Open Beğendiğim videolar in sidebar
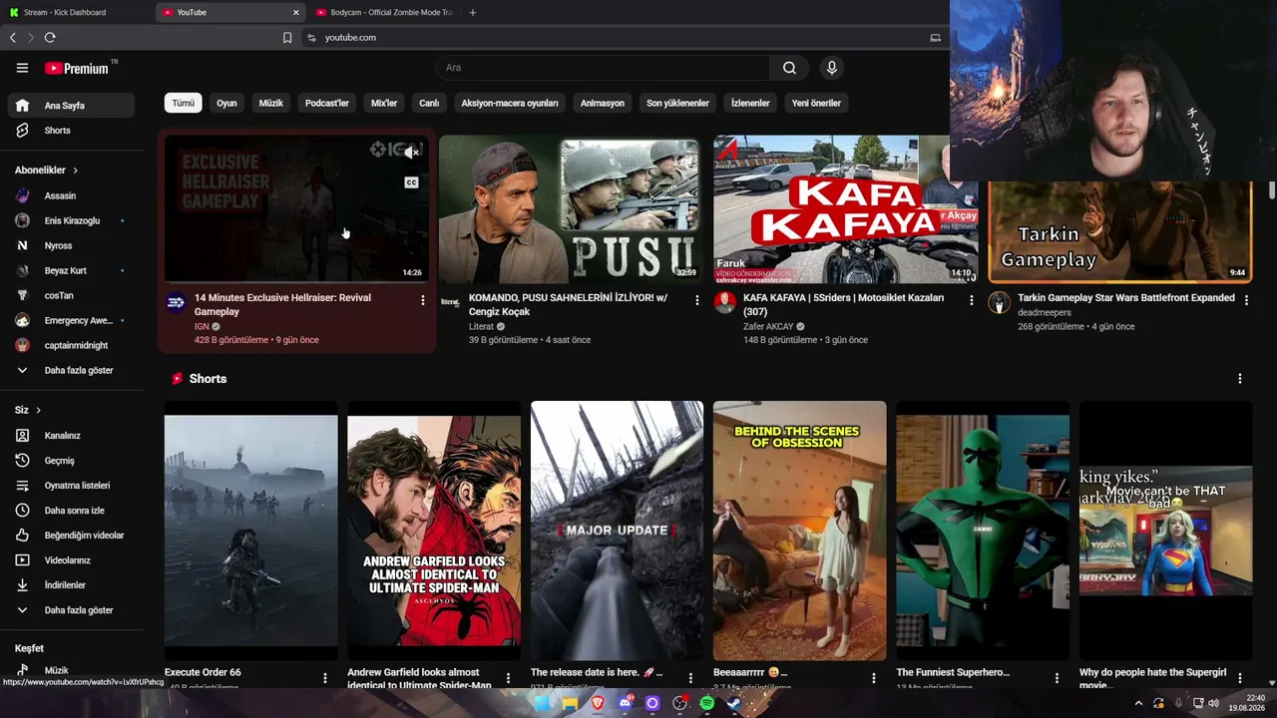 point(70,536)
